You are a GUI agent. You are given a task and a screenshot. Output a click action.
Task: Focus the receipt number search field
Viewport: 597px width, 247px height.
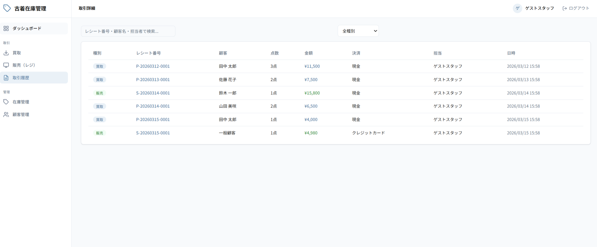pyautogui.click(x=128, y=31)
